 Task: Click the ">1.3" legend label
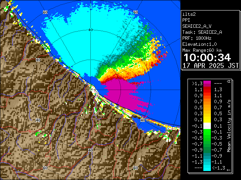197,83
